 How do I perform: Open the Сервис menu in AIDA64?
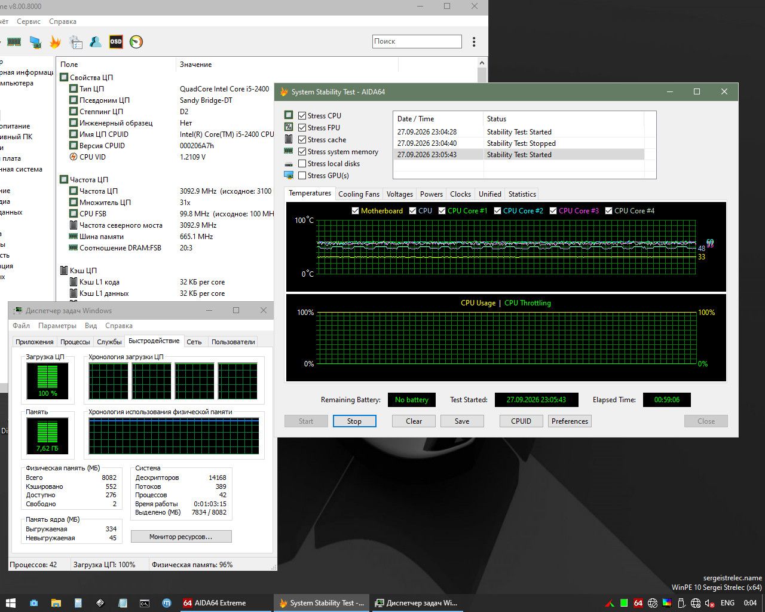29,22
